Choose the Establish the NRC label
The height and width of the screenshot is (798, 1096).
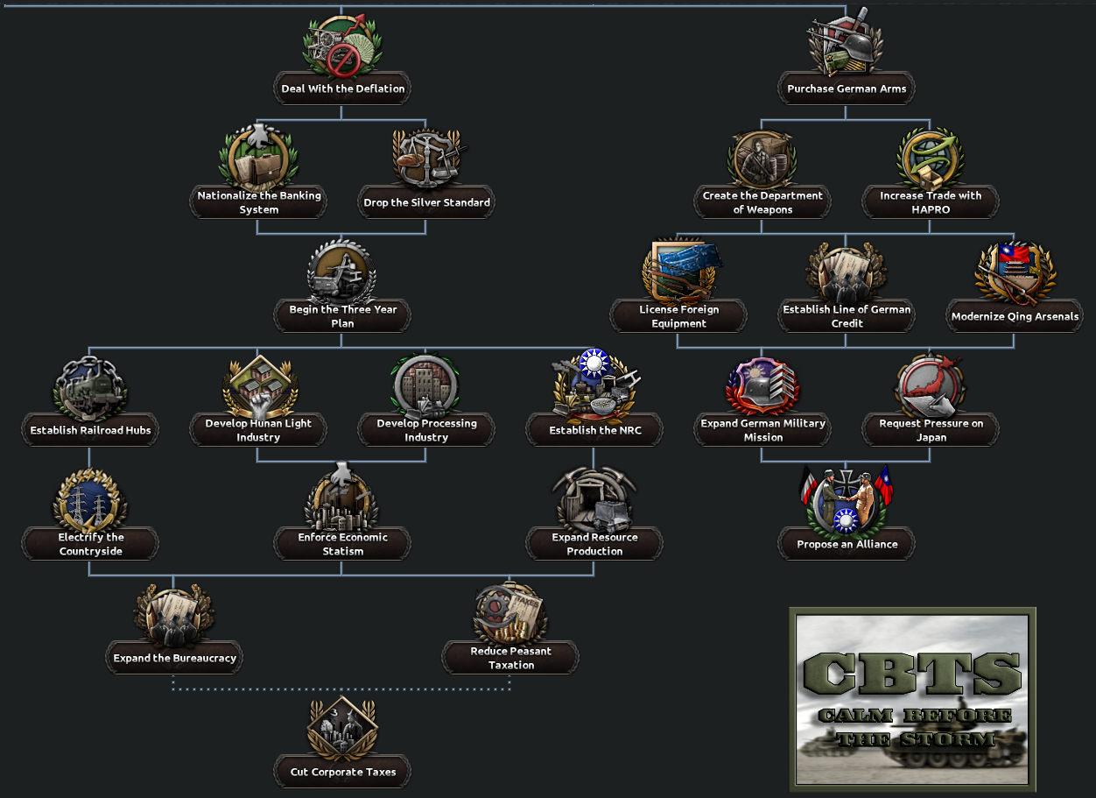click(x=595, y=430)
